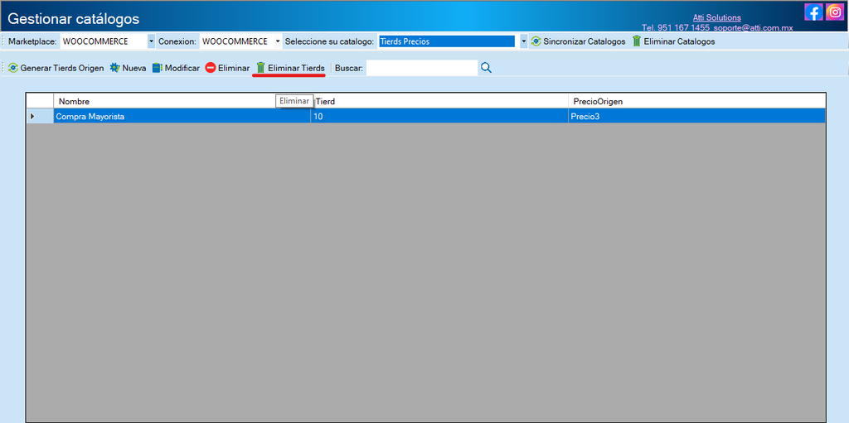Select the Compra Mayorista cell
Viewport: 849px width, 423px height.
(182, 116)
